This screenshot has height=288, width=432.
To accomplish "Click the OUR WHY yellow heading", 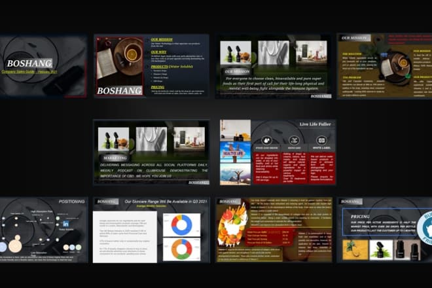I will (158, 52).
